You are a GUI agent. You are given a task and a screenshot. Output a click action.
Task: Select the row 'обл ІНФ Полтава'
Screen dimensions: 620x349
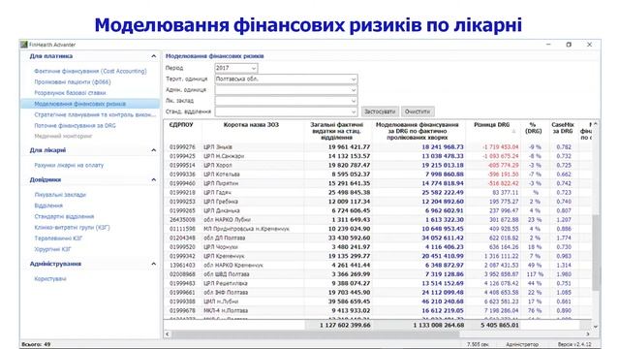click(378, 293)
